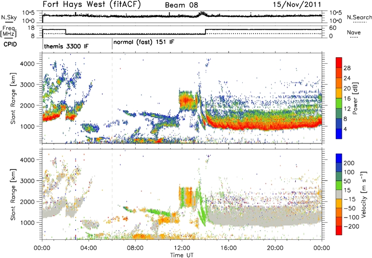Click the "Fort Hays West (fitACF)" title
The width and height of the screenshot is (372, 258).
[92, 4]
